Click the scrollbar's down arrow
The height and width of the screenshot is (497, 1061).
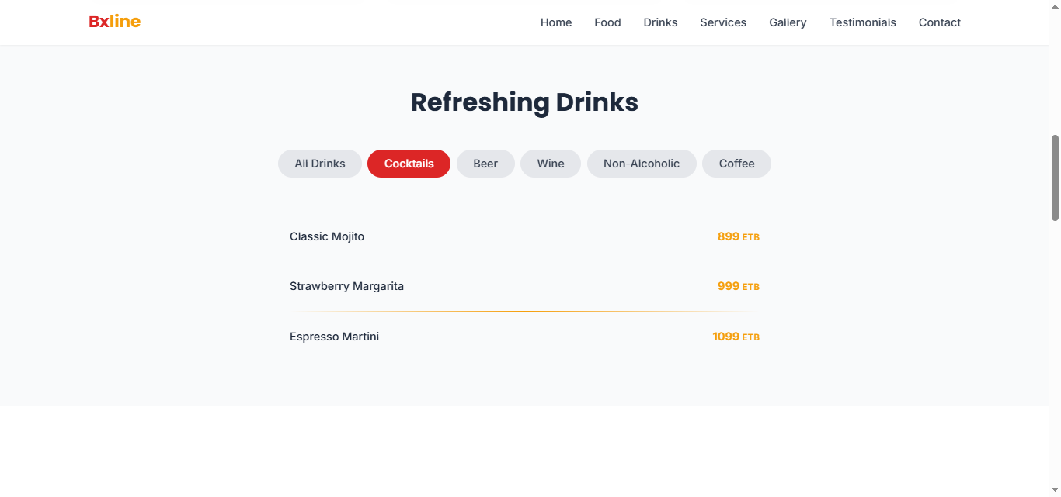pos(1055,490)
